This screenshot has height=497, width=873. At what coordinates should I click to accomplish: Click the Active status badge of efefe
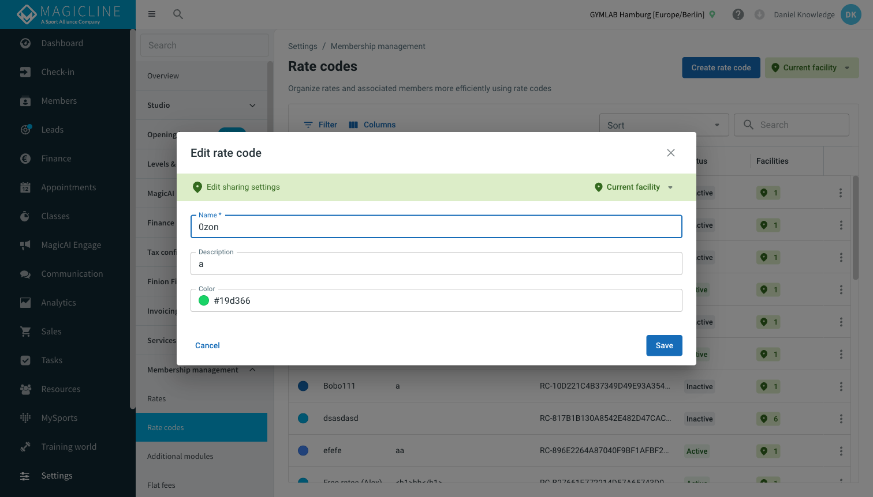pos(697,451)
